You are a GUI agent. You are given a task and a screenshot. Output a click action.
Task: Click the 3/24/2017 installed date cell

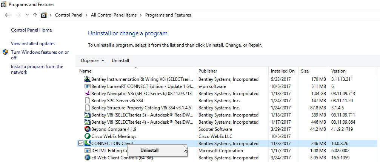point(281,157)
